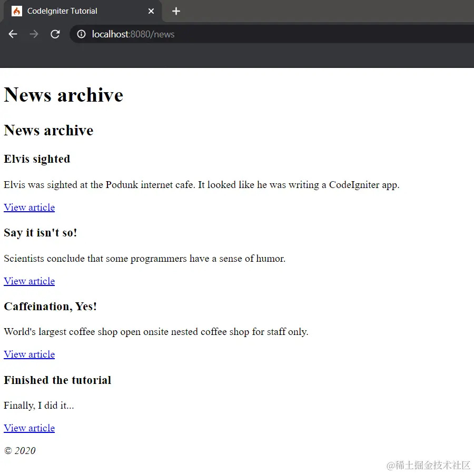Open a new tab with the plus icon

tap(176, 11)
